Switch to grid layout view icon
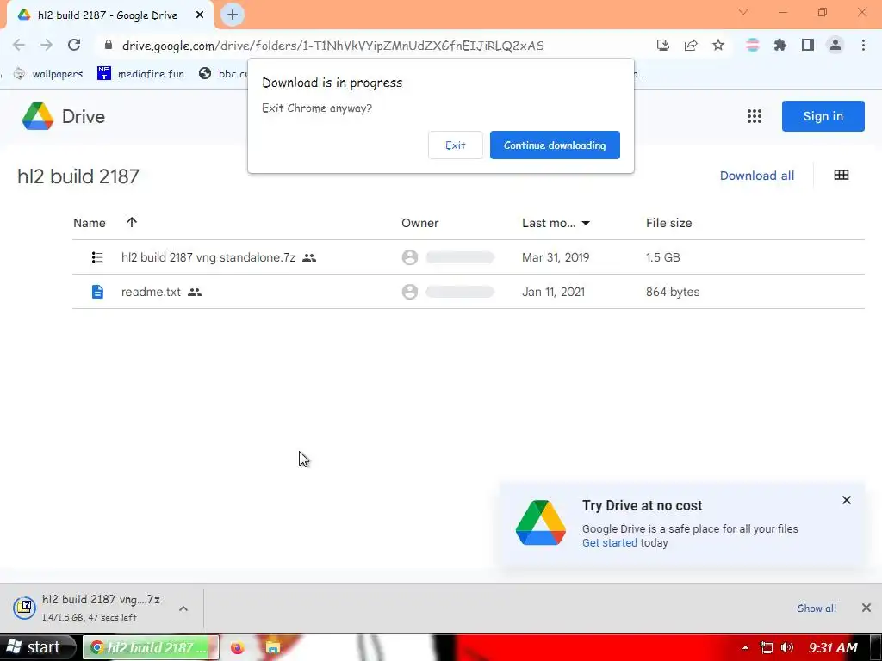 [841, 176]
